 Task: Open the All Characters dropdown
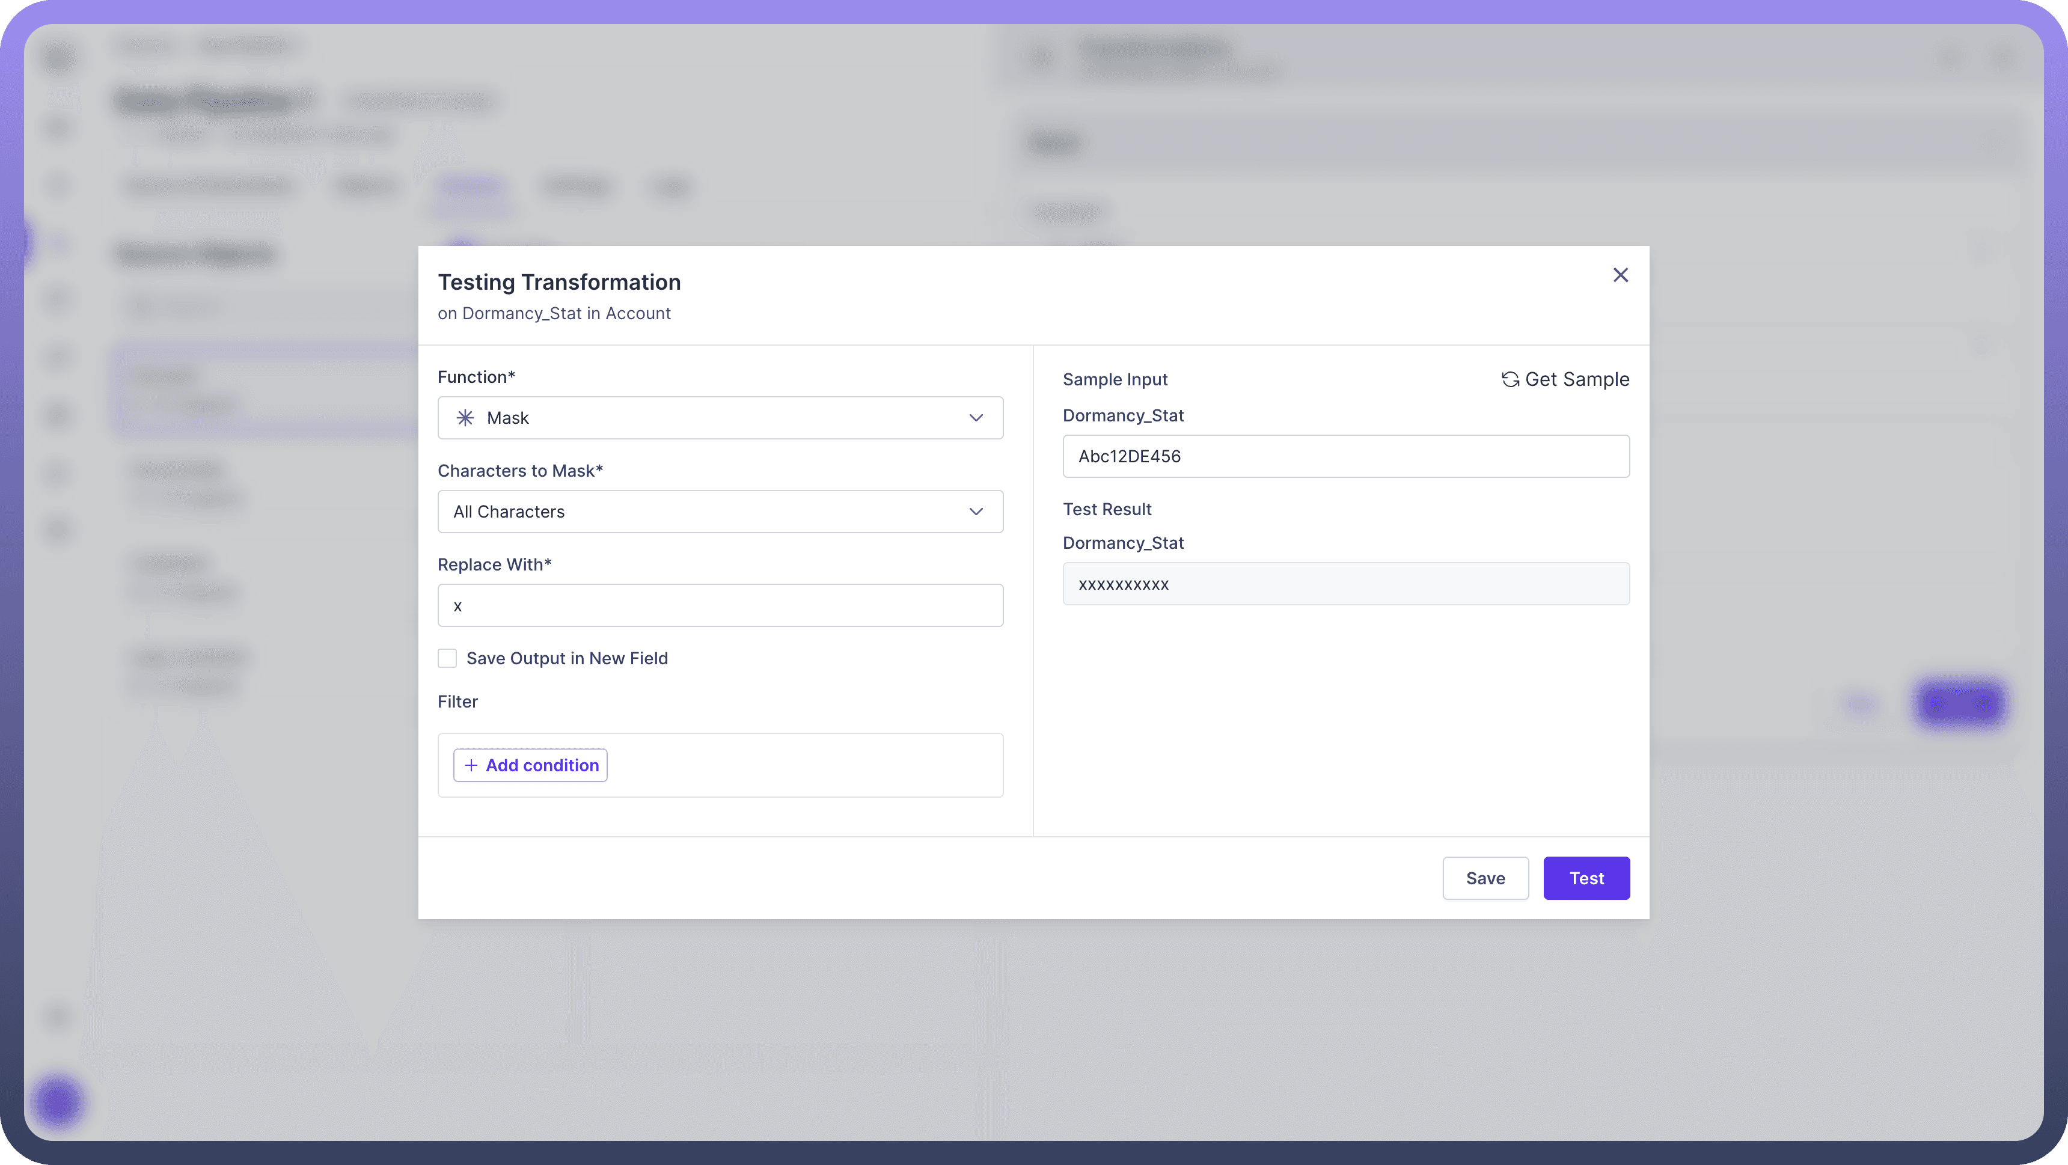pyautogui.click(x=706, y=512)
